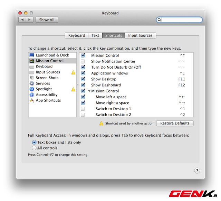Uncheck Show Desktop shortcut
The width and height of the screenshot is (221, 201).
tap(83, 79)
